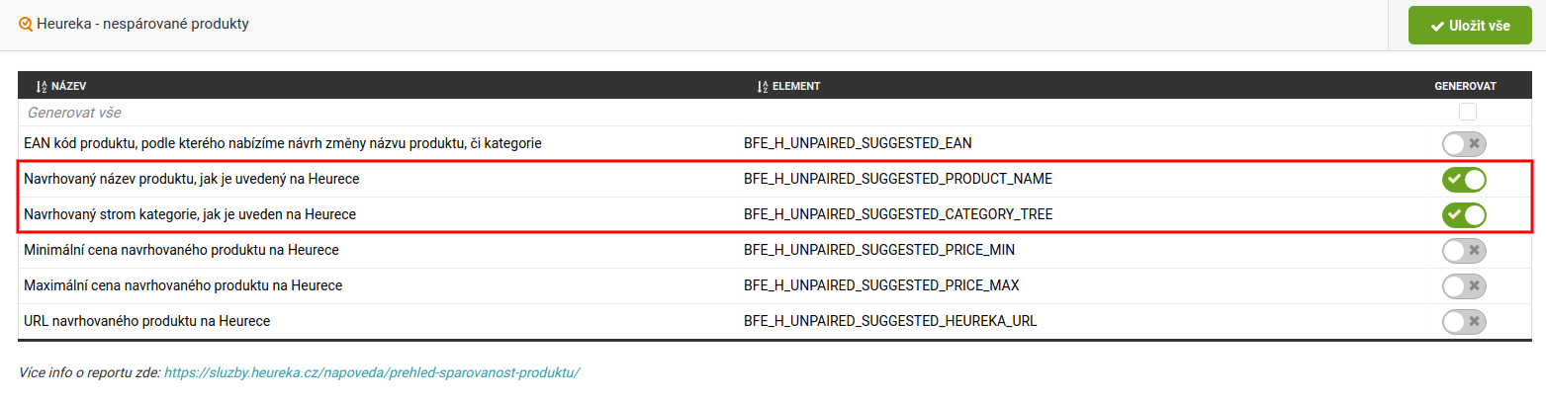Check the Generovat vše checkbox

coord(1467,113)
